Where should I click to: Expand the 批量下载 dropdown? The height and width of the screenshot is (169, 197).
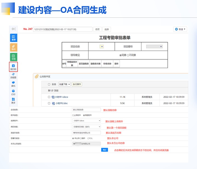point(65,84)
